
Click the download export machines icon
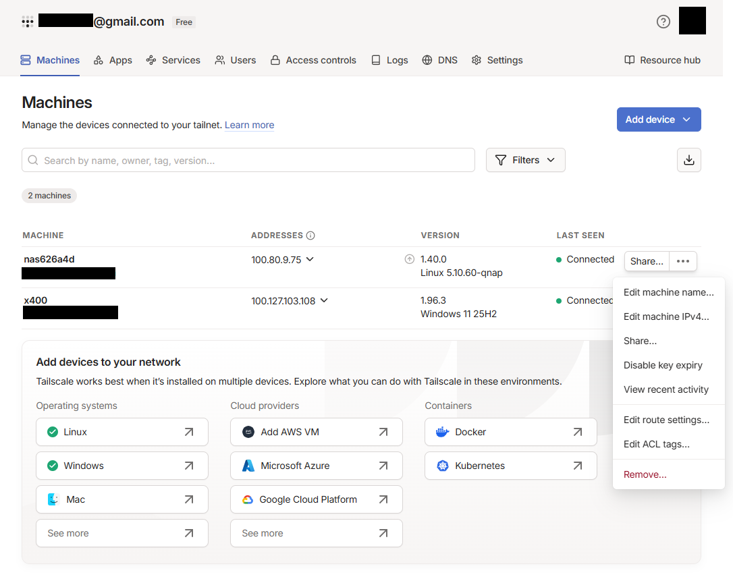(x=688, y=160)
